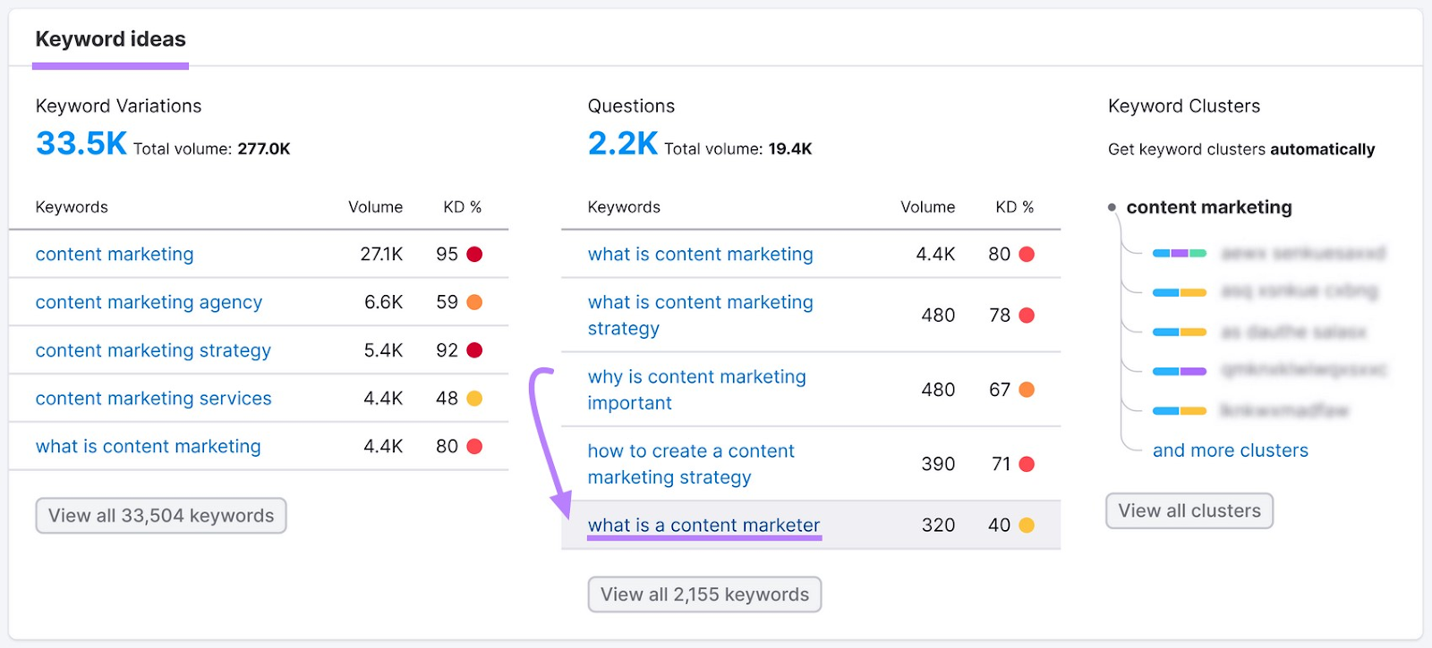
Task: Click the red KD dot beside "content marketing"
Action: [x=473, y=254]
